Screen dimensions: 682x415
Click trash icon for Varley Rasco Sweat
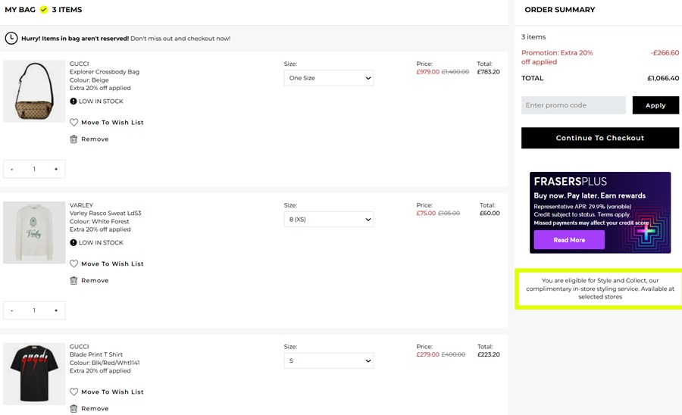point(74,280)
